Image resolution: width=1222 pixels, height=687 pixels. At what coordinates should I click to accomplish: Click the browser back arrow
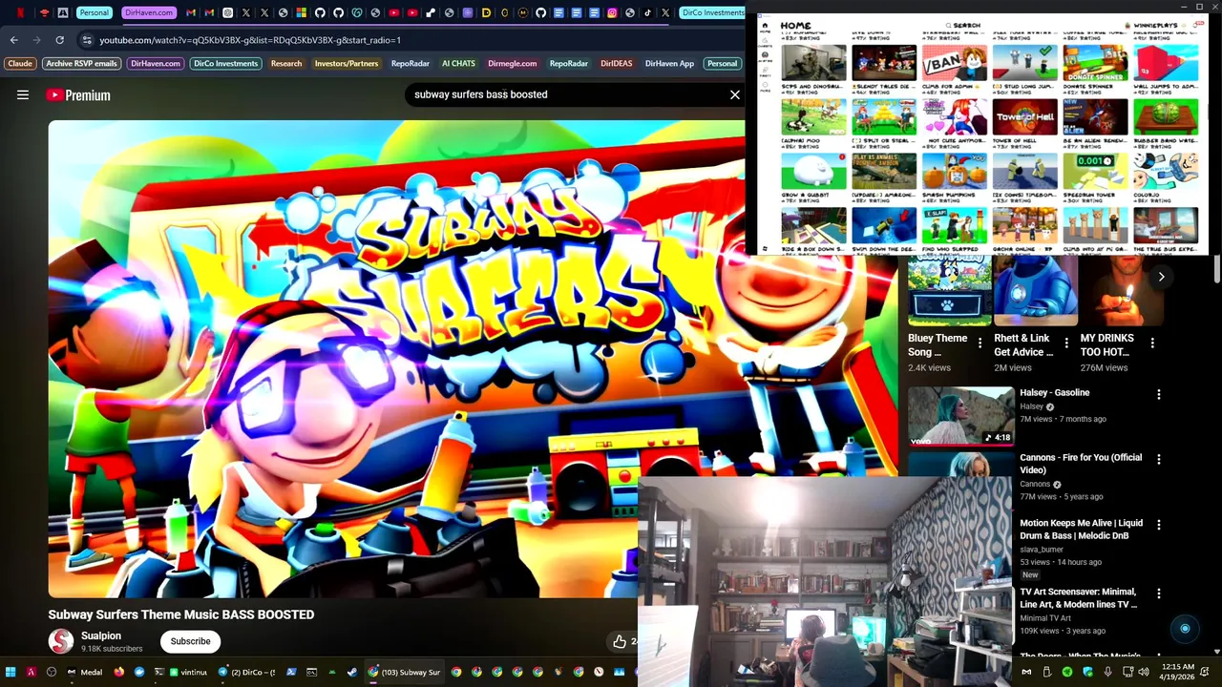(13, 40)
